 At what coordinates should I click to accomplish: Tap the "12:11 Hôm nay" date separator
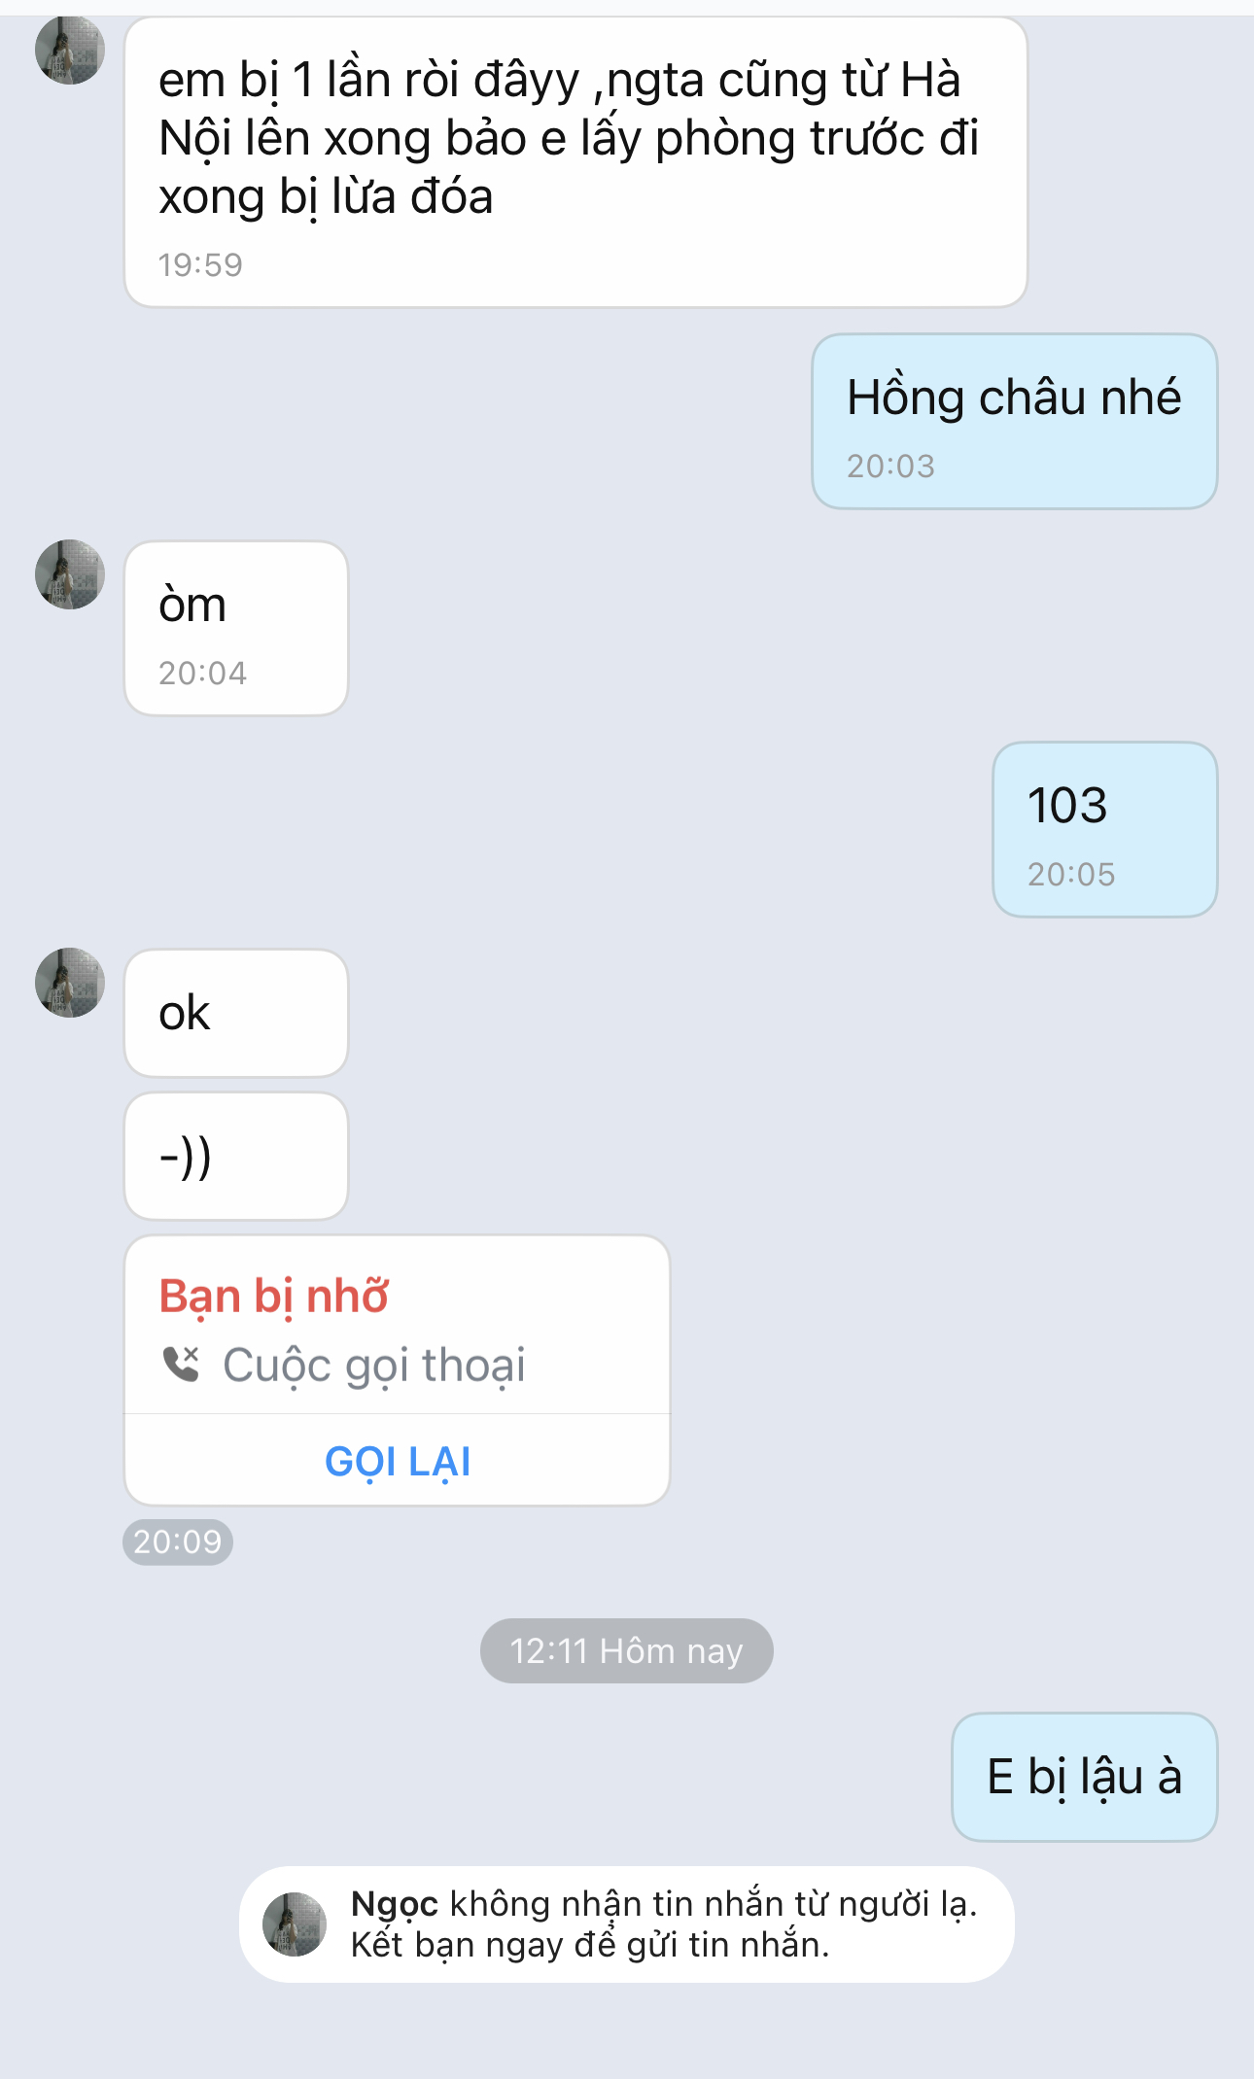(627, 1650)
